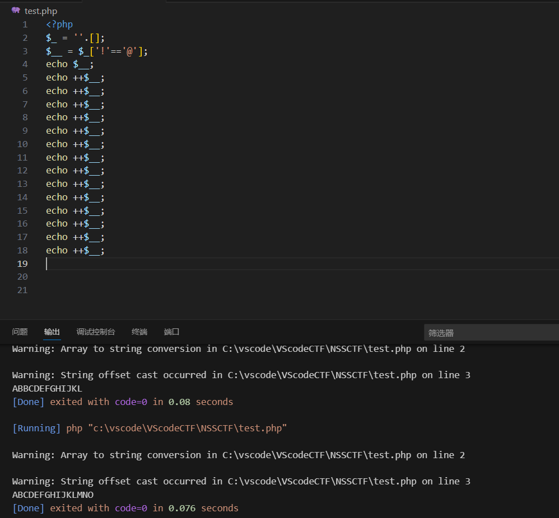Open the 调试控制台 tab
The height and width of the screenshot is (518, 559).
coord(96,332)
